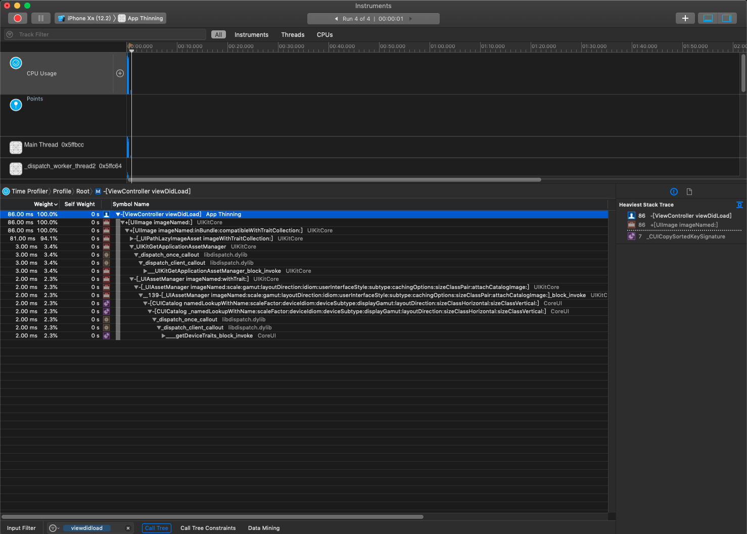Go to previous run arrow
Image resolution: width=747 pixels, height=534 pixels.
point(336,19)
